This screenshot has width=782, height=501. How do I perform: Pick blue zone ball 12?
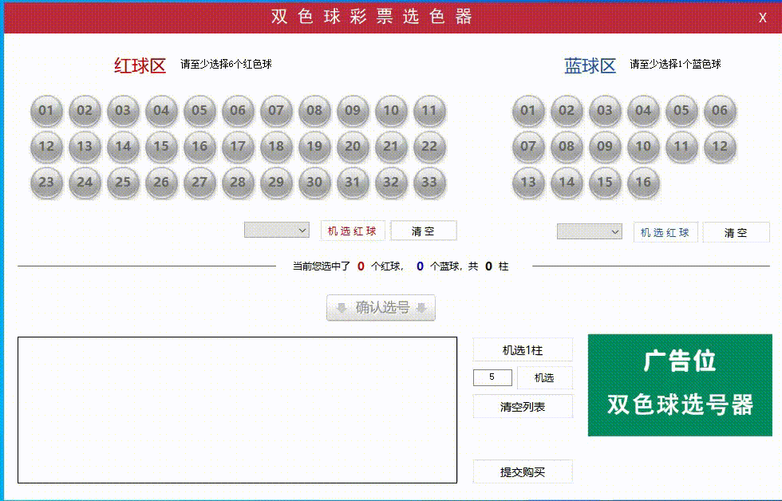pos(720,147)
